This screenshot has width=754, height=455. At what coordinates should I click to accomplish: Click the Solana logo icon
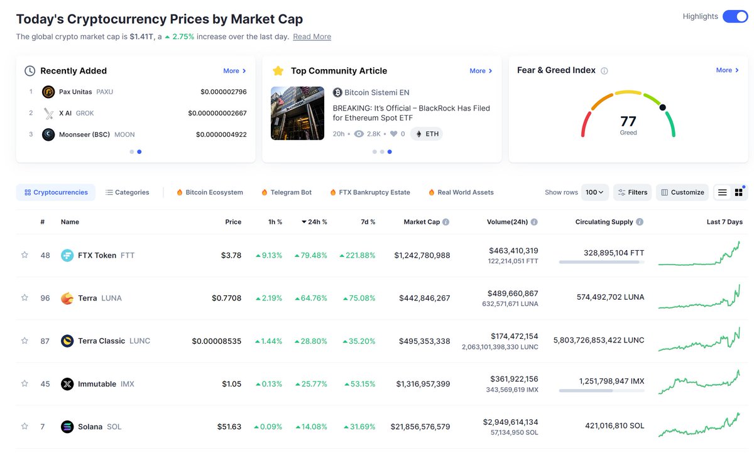(x=67, y=427)
